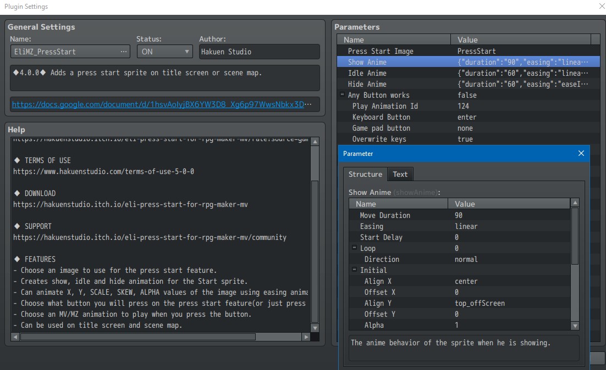Switch to the Structure tab
This screenshot has width=606, height=370.
[x=365, y=174]
